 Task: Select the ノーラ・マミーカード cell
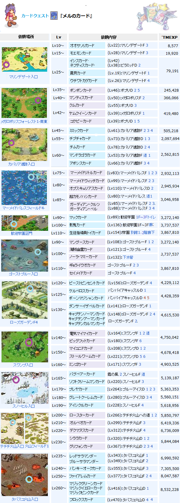click(87, 257)
